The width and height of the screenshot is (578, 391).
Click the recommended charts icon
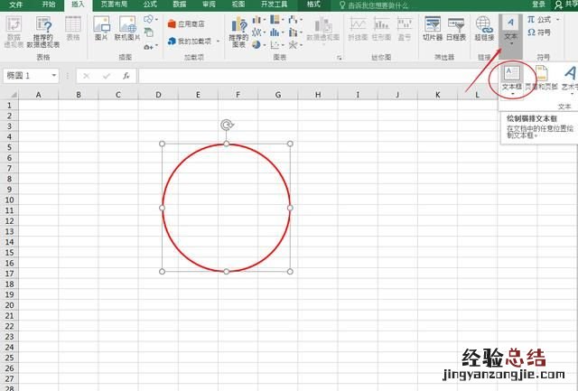238,33
